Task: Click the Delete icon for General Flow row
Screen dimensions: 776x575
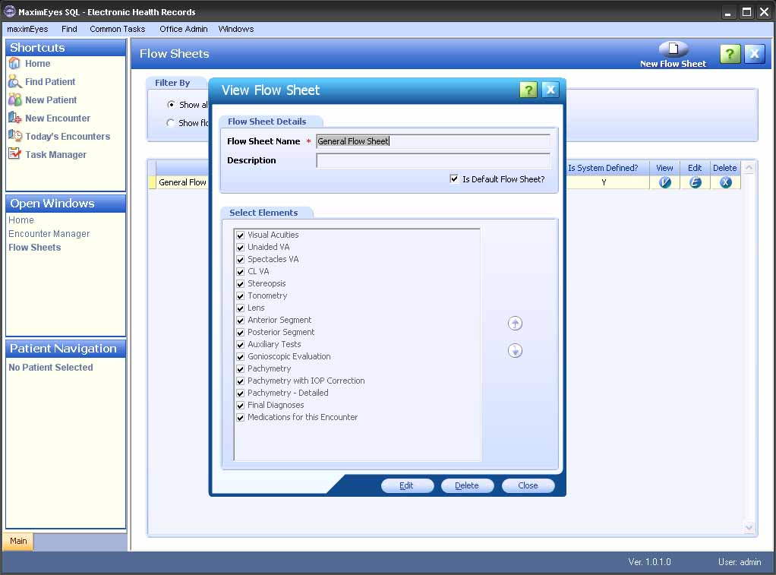Action: coord(726,182)
